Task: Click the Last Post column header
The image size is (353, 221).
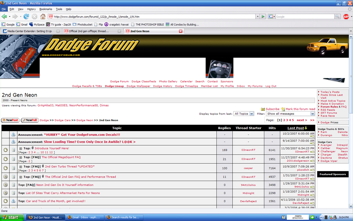Action: pos(296,128)
